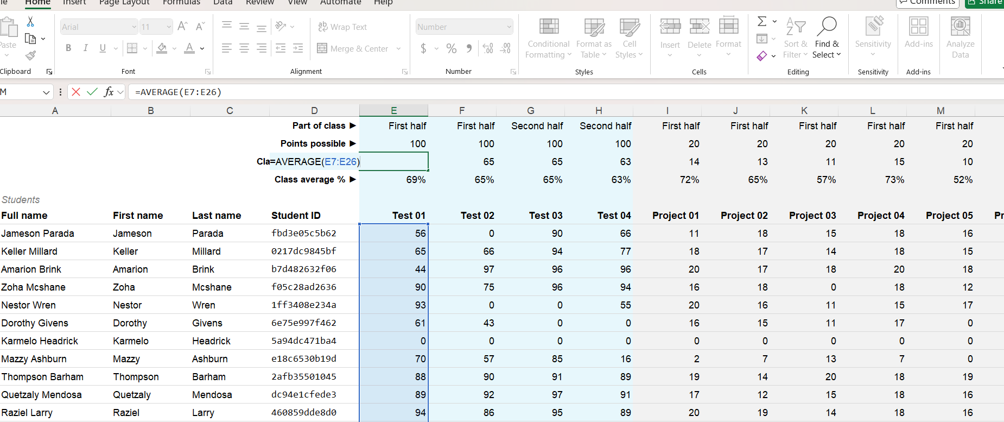The image size is (1004, 422).
Task: Click the Delete cells button
Action: [700, 37]
